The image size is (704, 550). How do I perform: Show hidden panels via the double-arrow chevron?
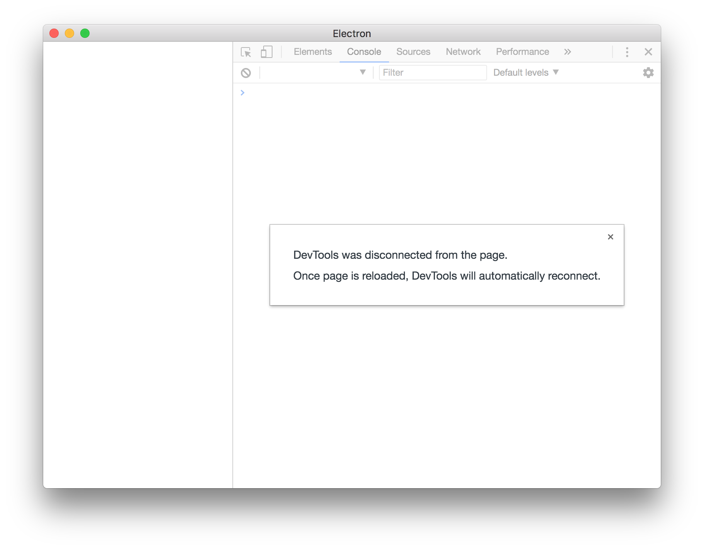click(x=567, y=52)
